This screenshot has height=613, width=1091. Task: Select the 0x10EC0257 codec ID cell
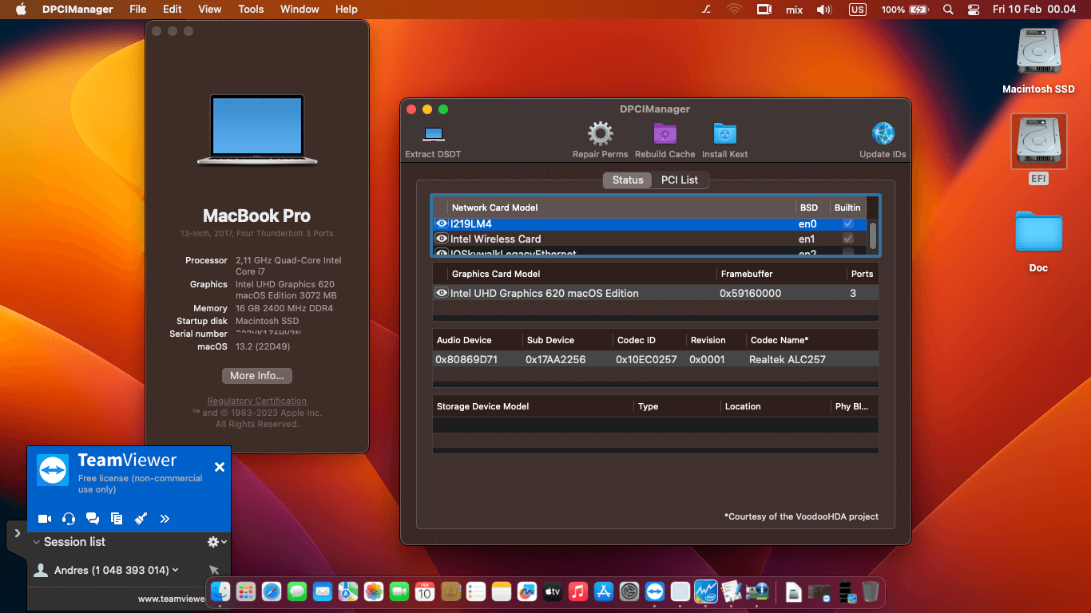coord(646,359)
